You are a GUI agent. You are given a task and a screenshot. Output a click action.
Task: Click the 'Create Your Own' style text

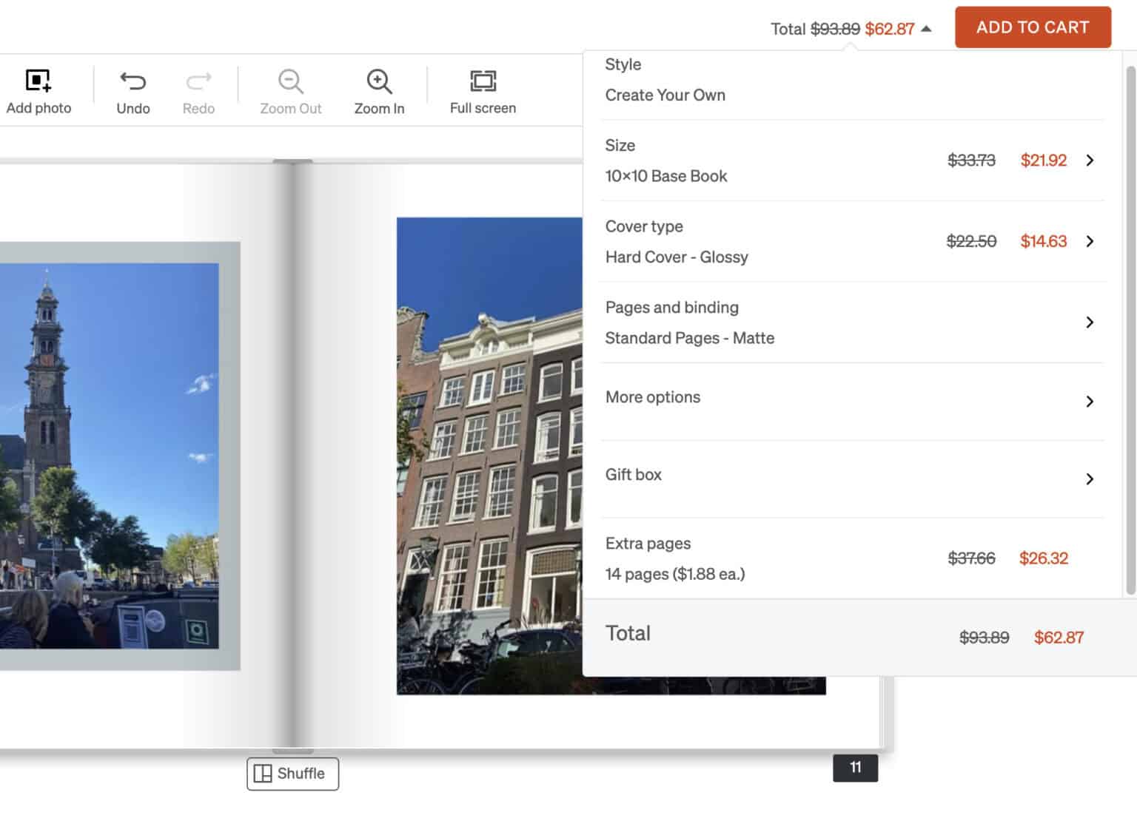(x=665, y=95)
